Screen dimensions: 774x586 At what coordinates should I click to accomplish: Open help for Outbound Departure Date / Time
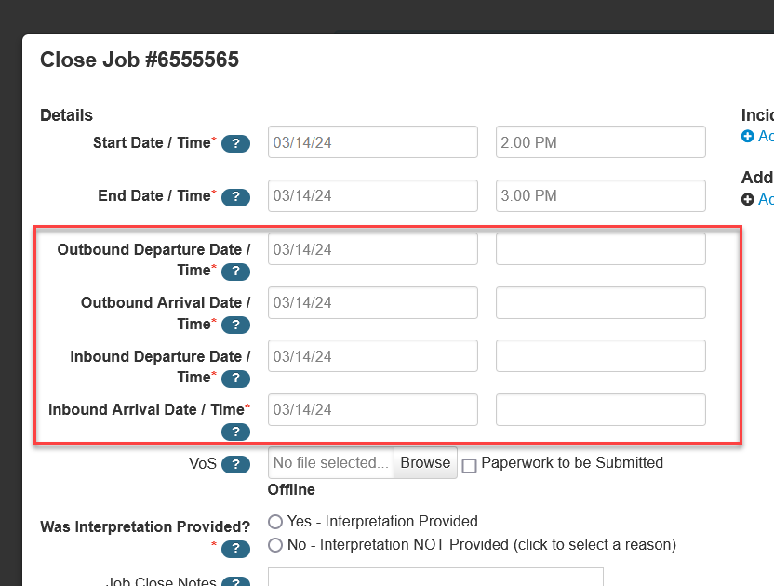[235, 272]
